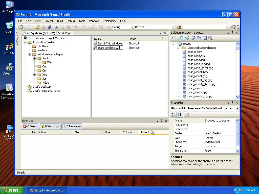Image resolution: width=259 pixels, height=194 pixels.
Task: Click the Undo arrow icon
Action: pos(75,27)
